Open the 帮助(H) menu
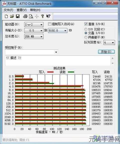 [x=35, y=10]
